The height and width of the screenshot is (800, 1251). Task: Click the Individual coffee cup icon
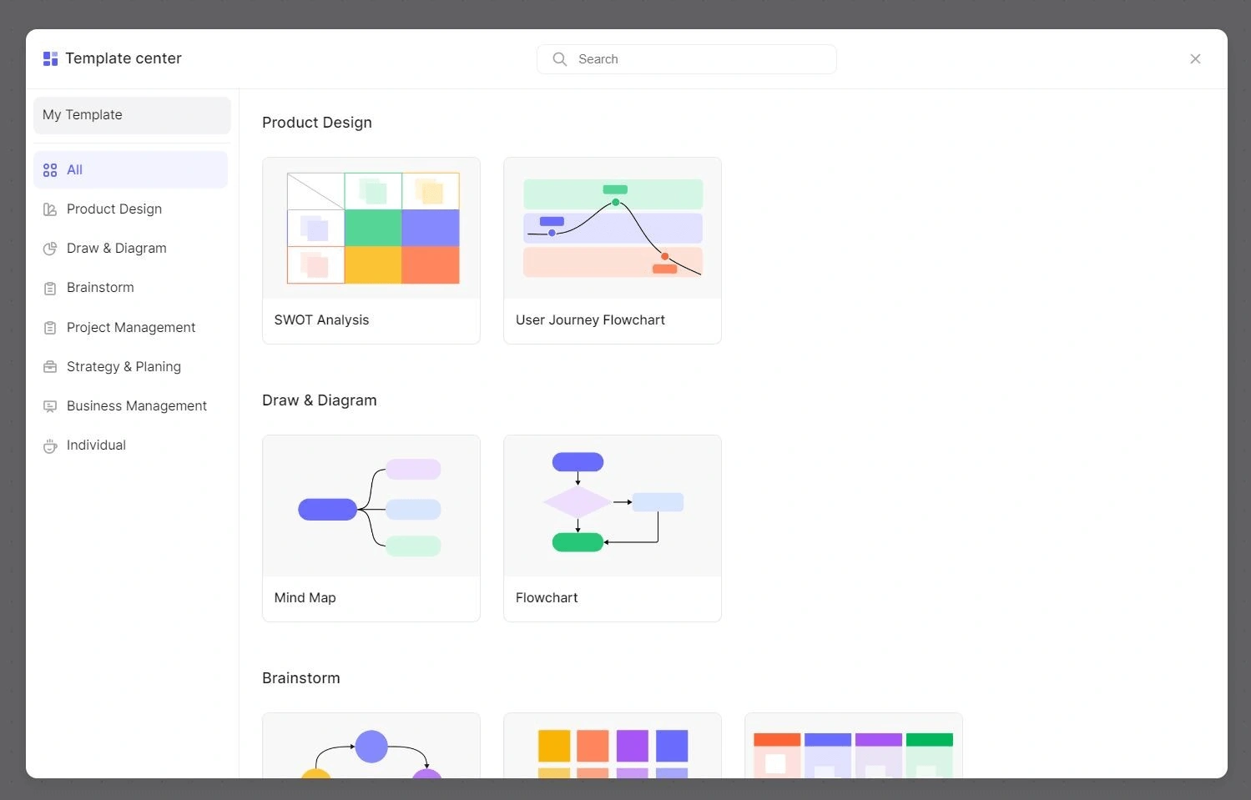click(50, 445)
